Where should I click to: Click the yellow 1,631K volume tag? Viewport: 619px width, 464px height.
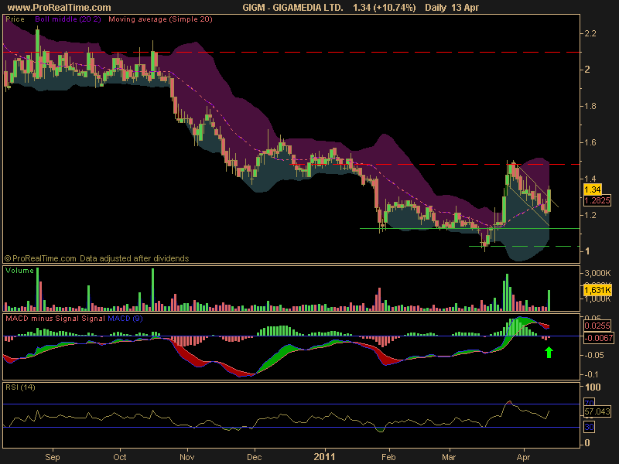(x=597, y=291)
